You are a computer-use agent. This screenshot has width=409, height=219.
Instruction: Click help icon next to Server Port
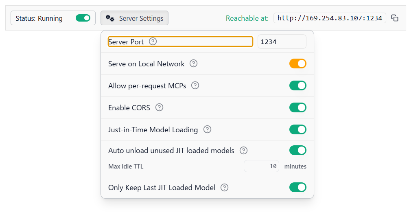[x=153, y=42]
